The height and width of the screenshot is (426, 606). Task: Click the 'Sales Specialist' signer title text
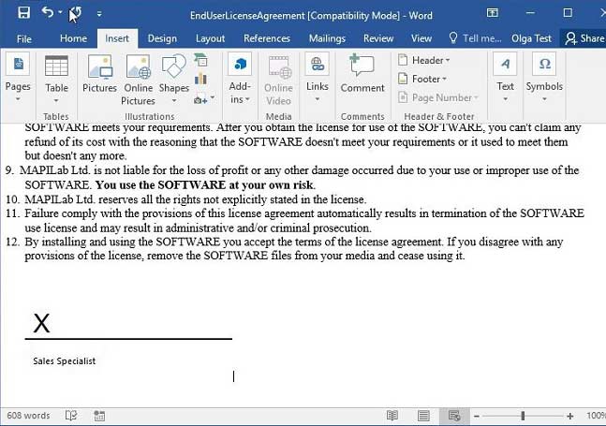(64, 361)
